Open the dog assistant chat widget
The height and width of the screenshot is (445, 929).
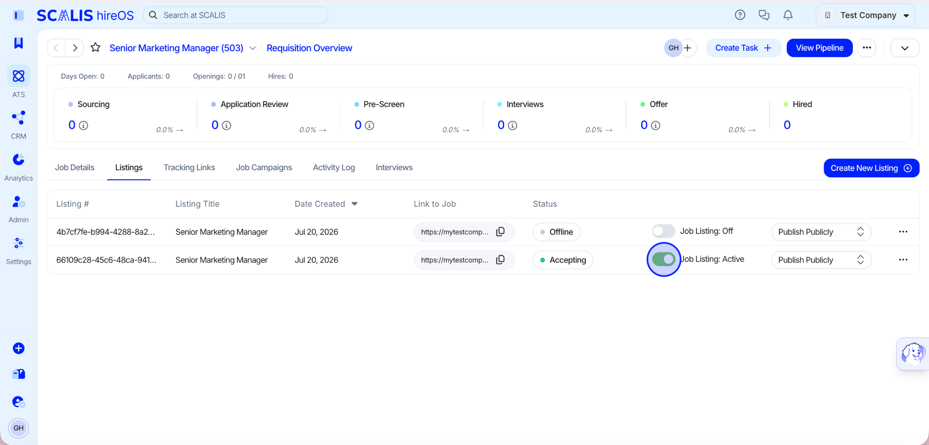point(913,353)
